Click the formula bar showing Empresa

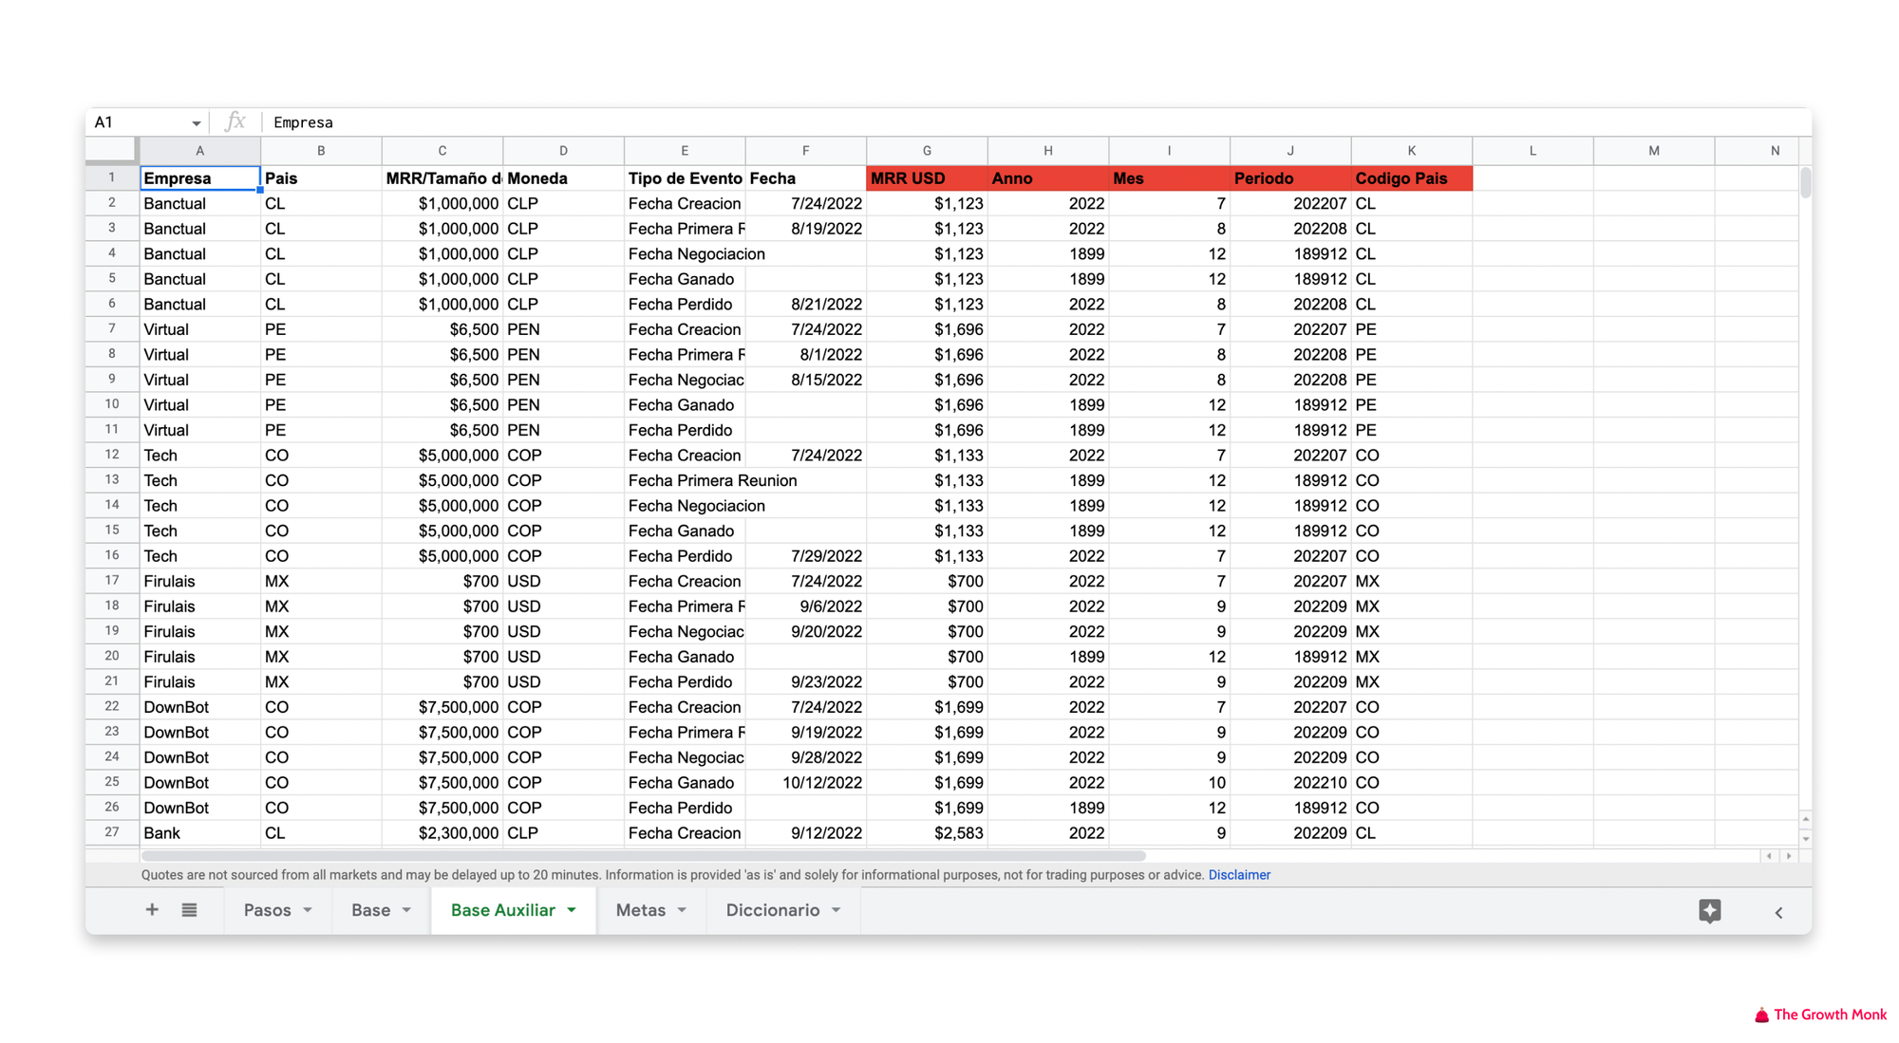(1035, 122)
